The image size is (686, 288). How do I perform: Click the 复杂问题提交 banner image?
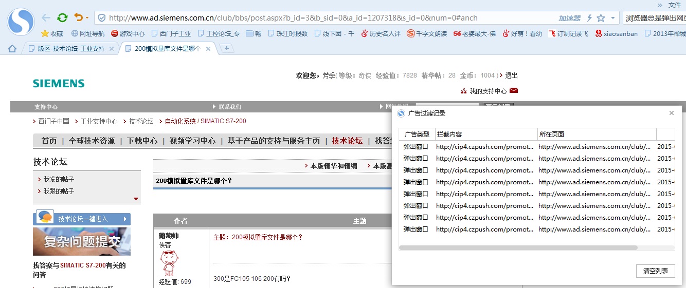tap(82, 241)
